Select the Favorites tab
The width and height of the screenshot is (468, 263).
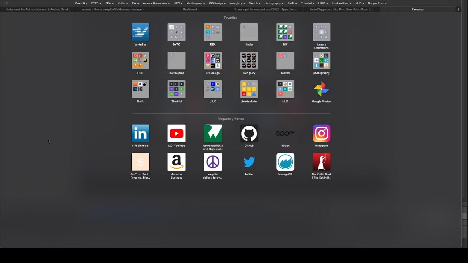418,9
